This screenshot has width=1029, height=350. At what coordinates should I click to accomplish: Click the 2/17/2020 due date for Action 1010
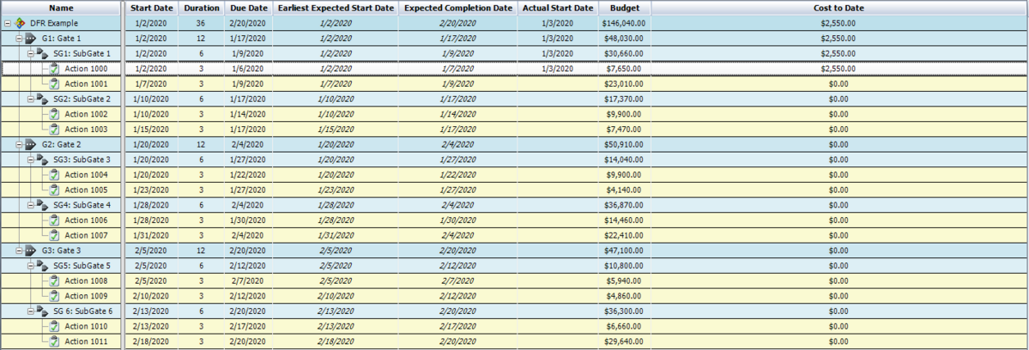(248, 326)
